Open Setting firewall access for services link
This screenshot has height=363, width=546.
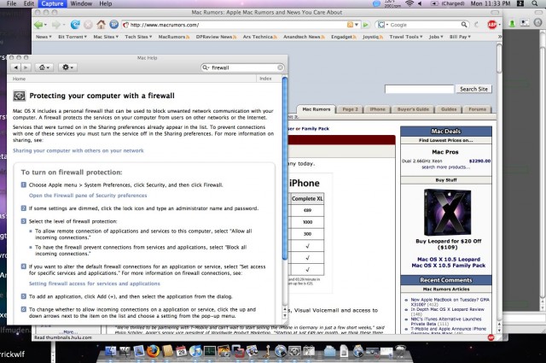click(95, 284)
